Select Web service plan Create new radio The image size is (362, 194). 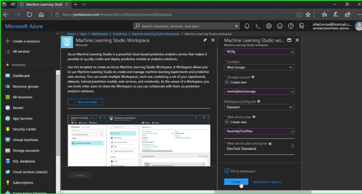pos(227,122)
